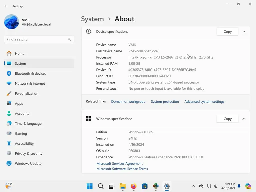Open Privacy & security settings
This screenshot has width=256, height=192.
(x=39, y=153)
